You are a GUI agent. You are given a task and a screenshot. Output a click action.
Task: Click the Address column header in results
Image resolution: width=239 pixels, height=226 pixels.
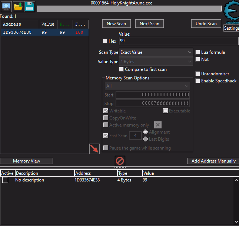tap(20, 24)
